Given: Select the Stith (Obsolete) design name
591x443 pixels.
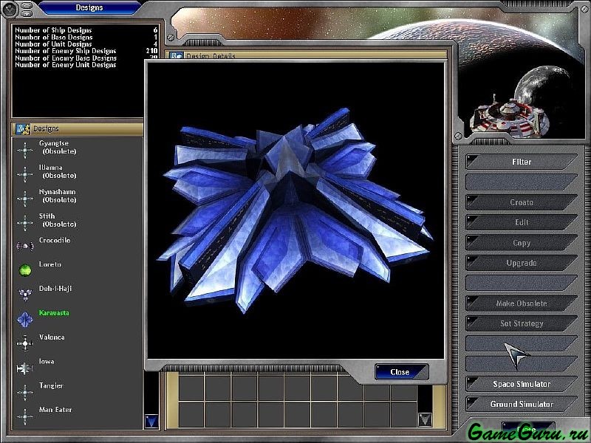Looking at the screenshot, I should click(x=58, y=220).
